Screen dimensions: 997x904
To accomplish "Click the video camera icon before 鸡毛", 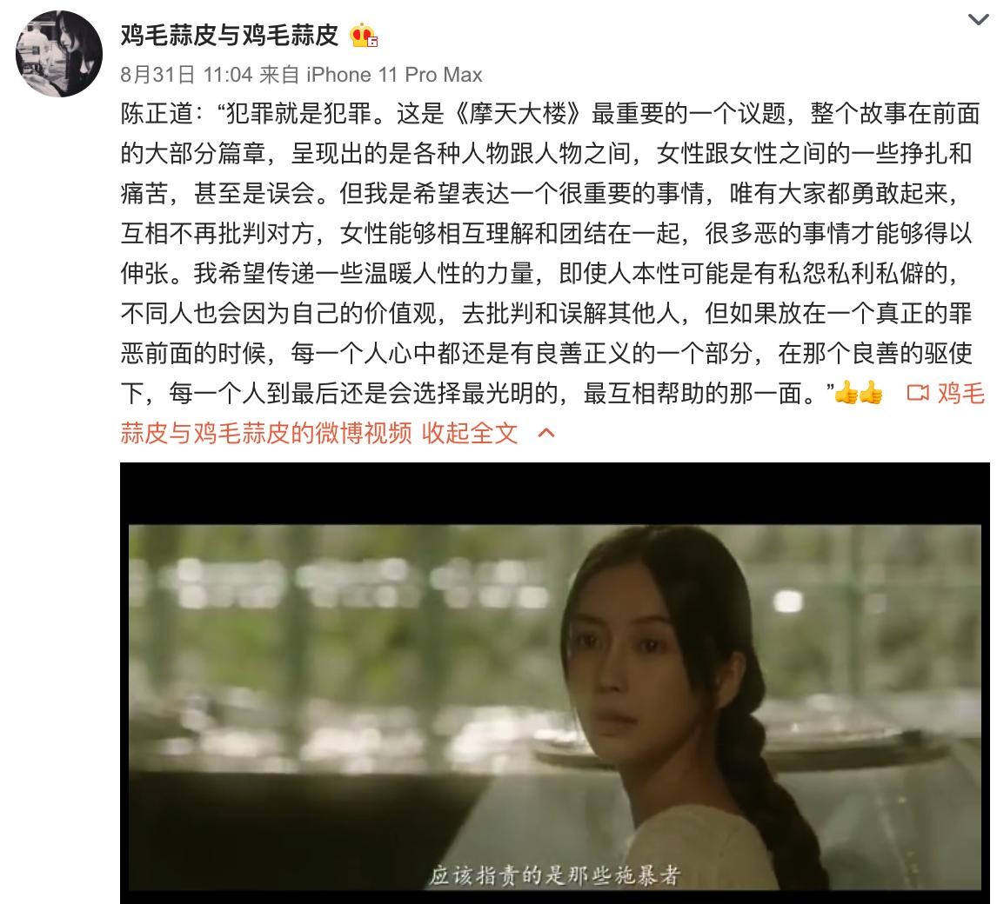I will coord(918,393).
